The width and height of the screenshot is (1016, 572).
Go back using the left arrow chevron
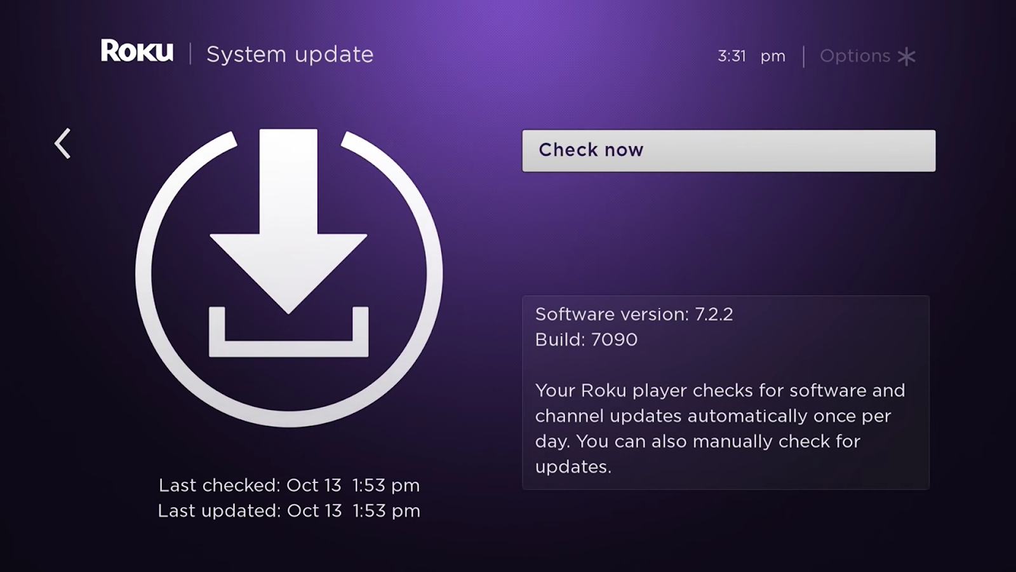(62, 144)
